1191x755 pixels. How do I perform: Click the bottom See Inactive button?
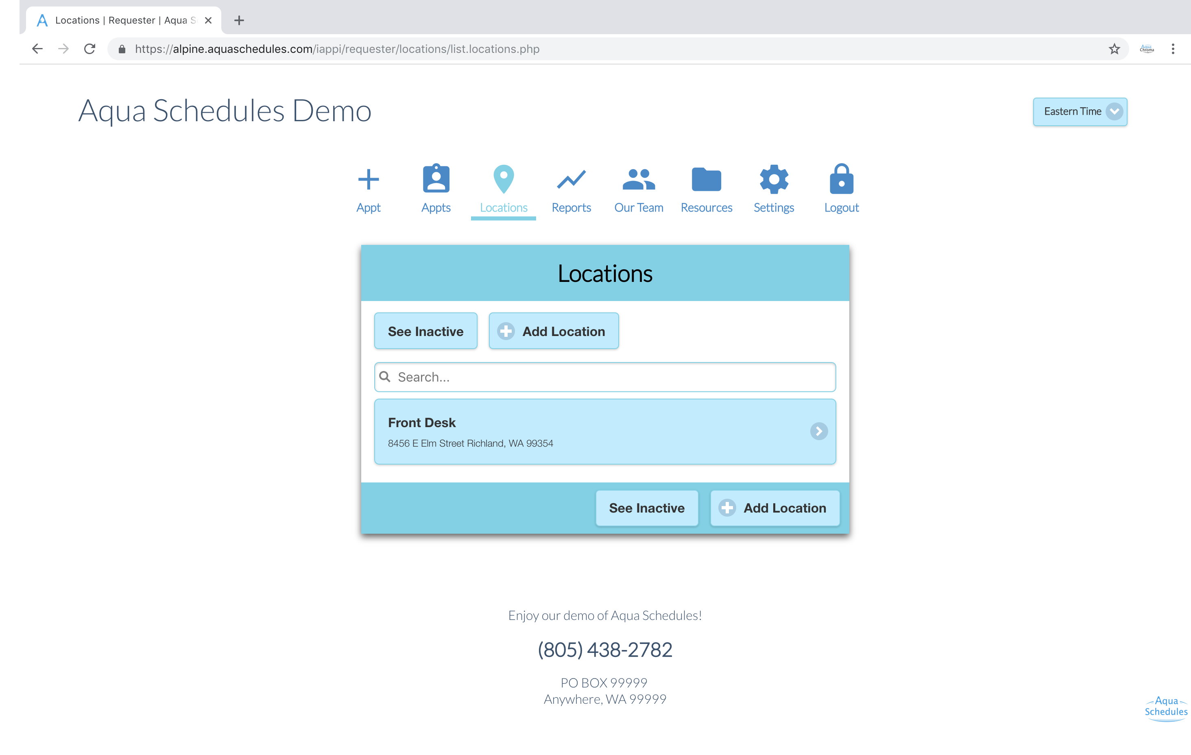click(x=646, y=508)
